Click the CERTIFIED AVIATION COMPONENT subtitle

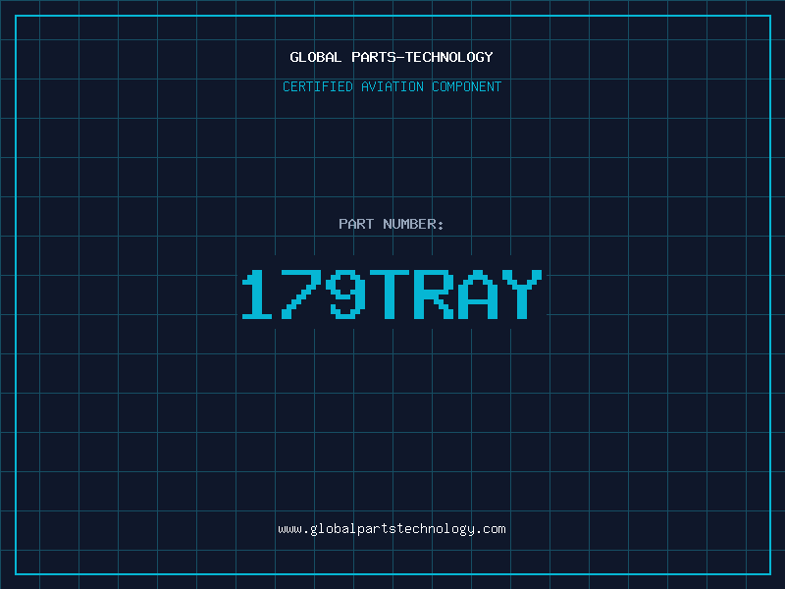[392, 86]
